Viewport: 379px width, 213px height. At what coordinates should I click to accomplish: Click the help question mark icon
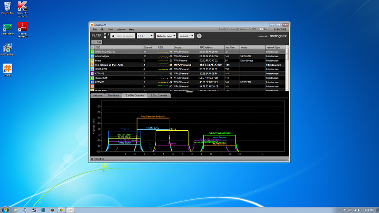tap(199, 36)
